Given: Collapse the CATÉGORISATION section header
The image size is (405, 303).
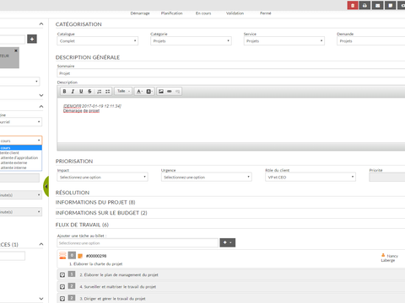Looking at the screenshot, I should tap(78, 24).
